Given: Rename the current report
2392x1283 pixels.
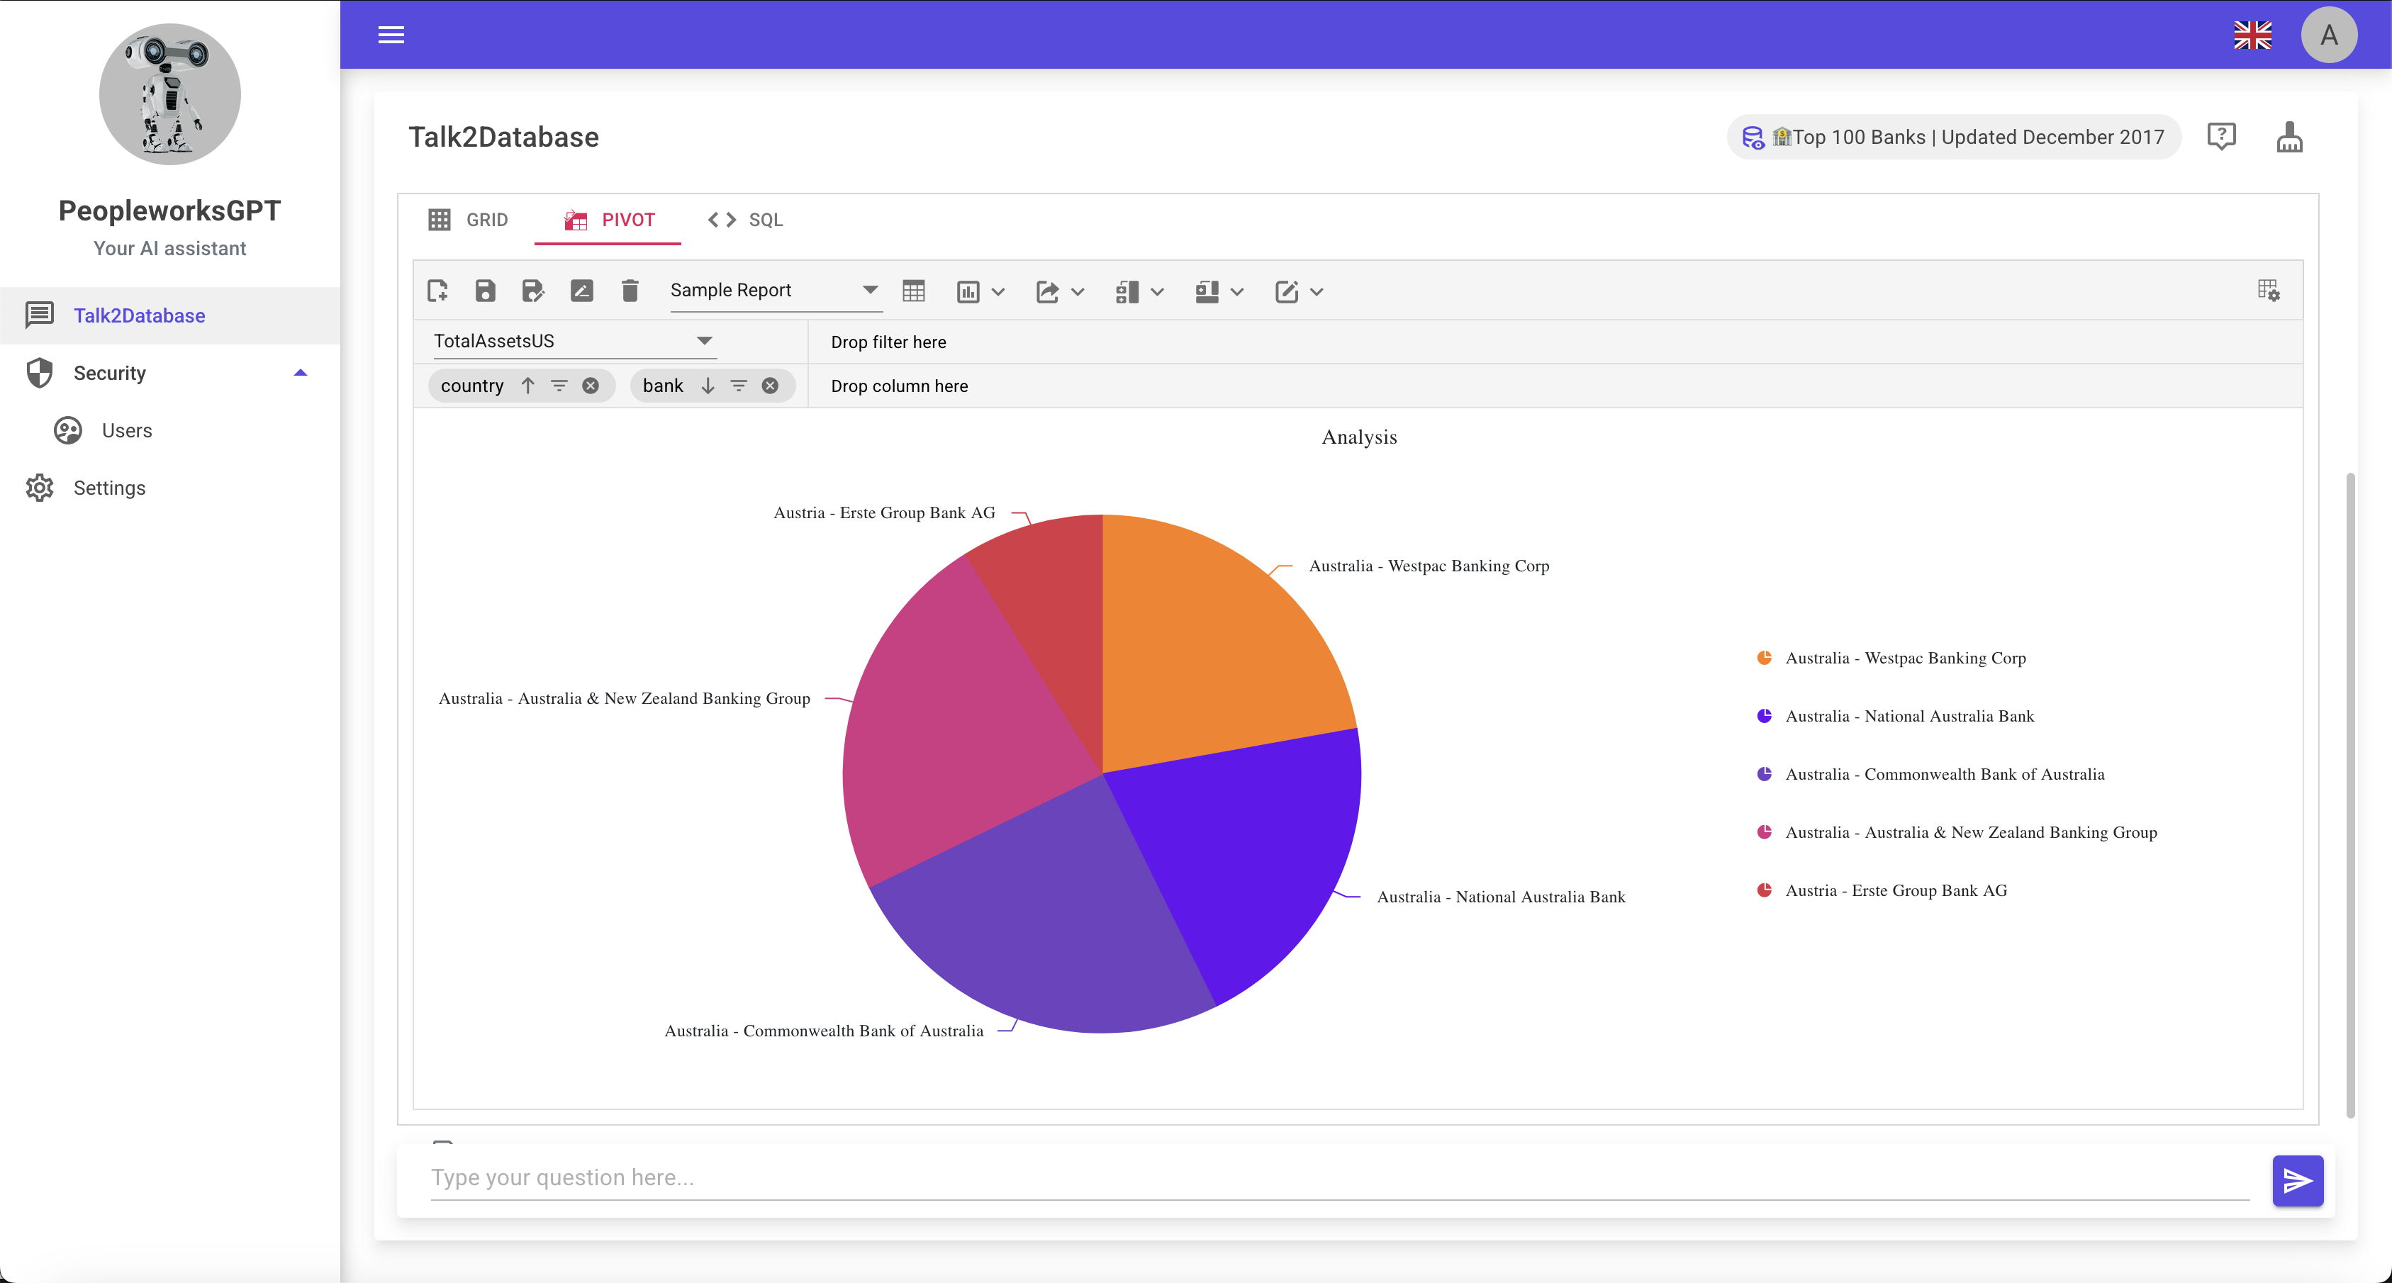Looking at the screenshot, I should 581,291.
